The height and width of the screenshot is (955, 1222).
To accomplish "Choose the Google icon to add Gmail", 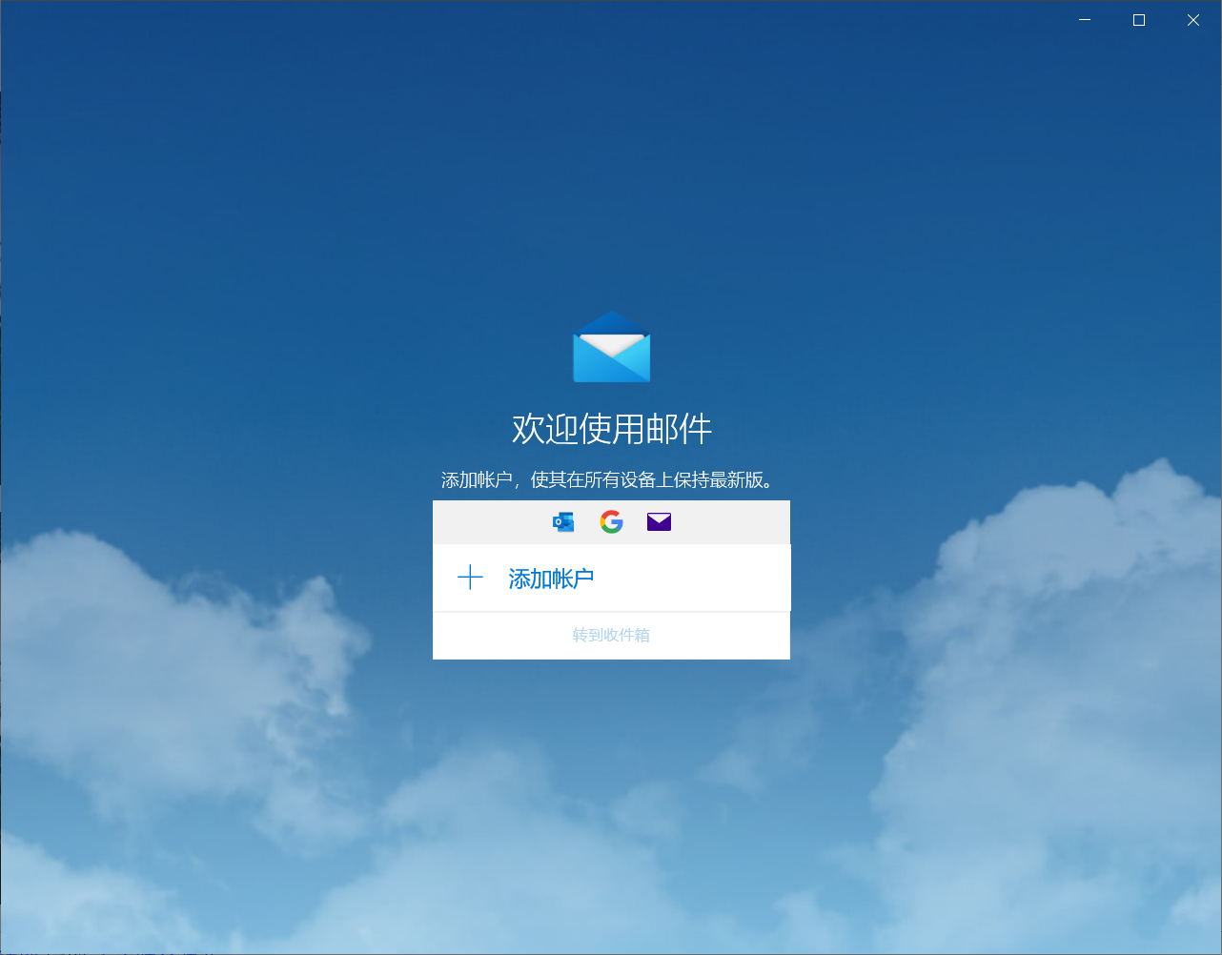I will click(x=611, y=521).
